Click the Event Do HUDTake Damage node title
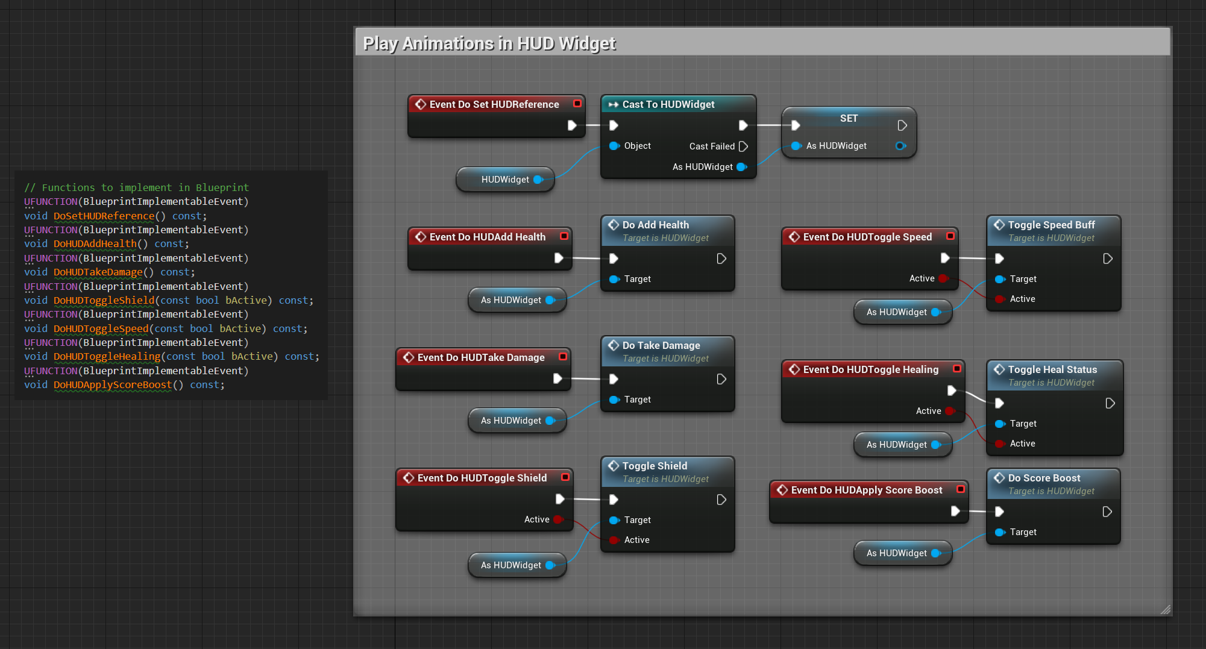Viewport: 1206px width, 649px height. point(481,357)
